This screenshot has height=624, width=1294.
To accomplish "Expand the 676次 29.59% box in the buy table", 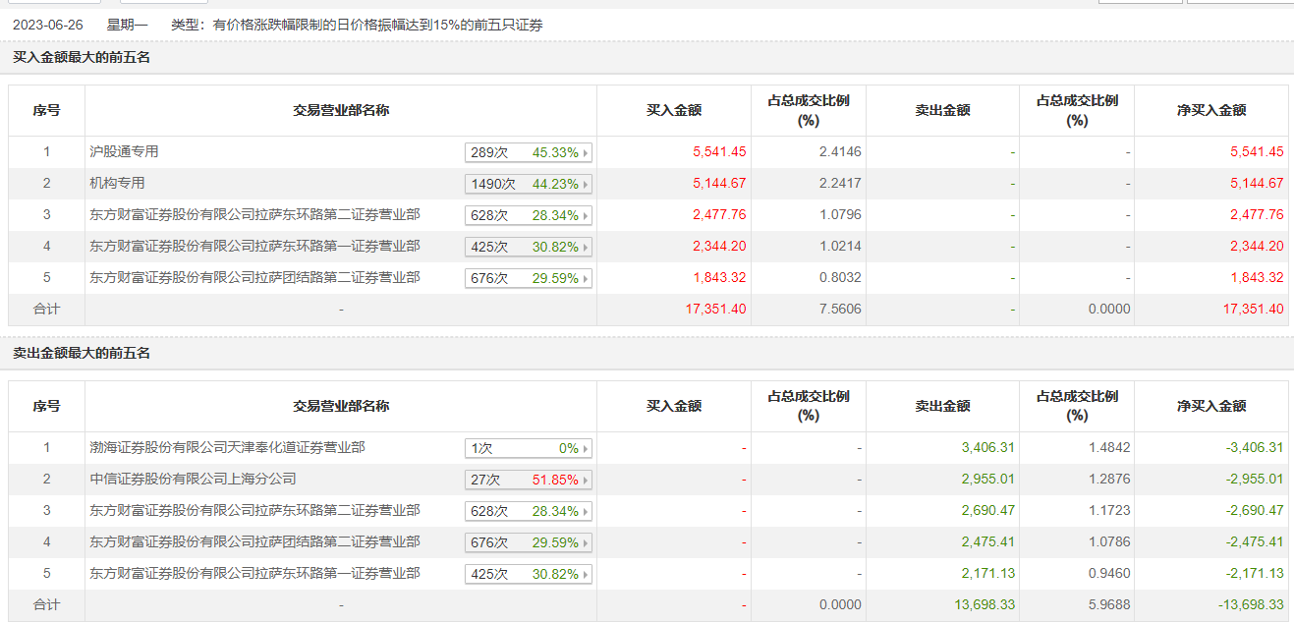I will (529, 278).
